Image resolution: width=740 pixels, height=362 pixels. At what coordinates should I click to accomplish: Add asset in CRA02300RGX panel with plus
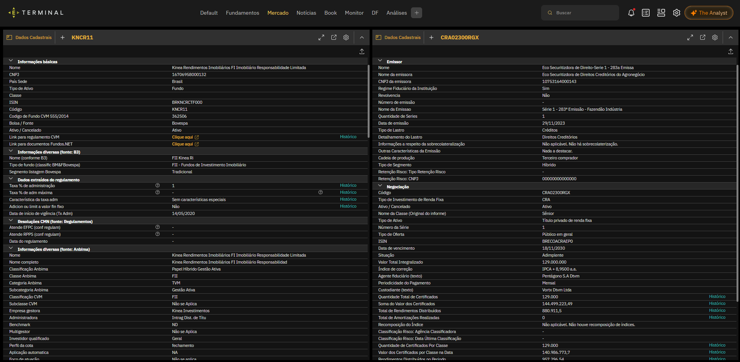click(431, 37)
